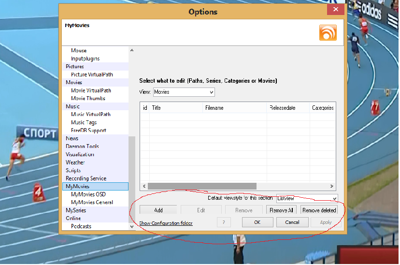Click the tree's scroll up arrow

tap(132, 50)
